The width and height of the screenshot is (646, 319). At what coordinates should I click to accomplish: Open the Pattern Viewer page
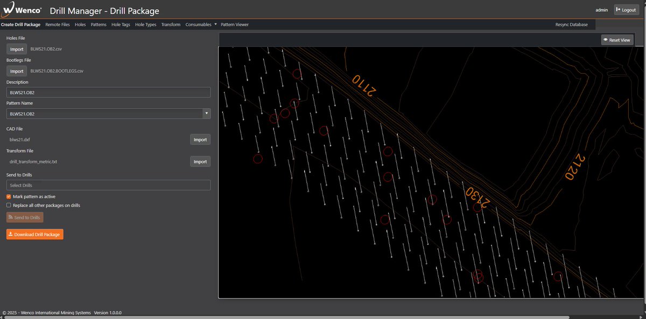235,25
